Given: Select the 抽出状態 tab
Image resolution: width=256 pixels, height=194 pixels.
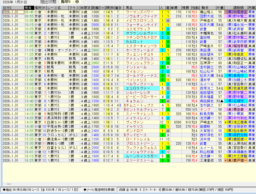Looking at the screenshot, I should click(x=48, y=2).
